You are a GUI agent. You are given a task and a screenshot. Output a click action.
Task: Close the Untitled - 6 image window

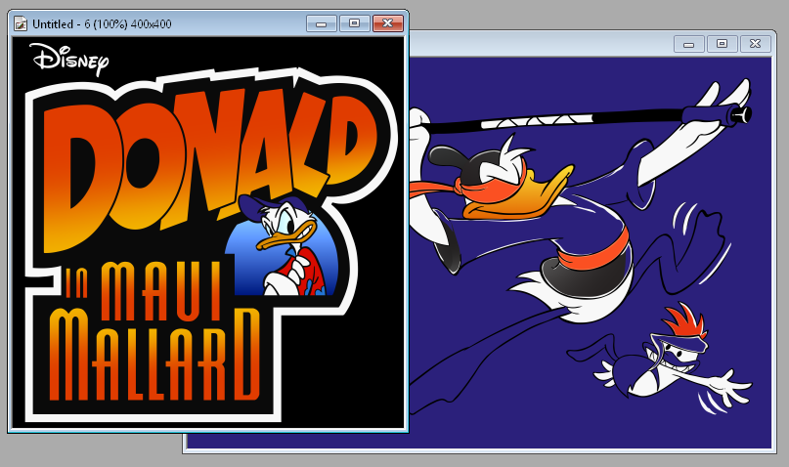(x=387, y=23)
